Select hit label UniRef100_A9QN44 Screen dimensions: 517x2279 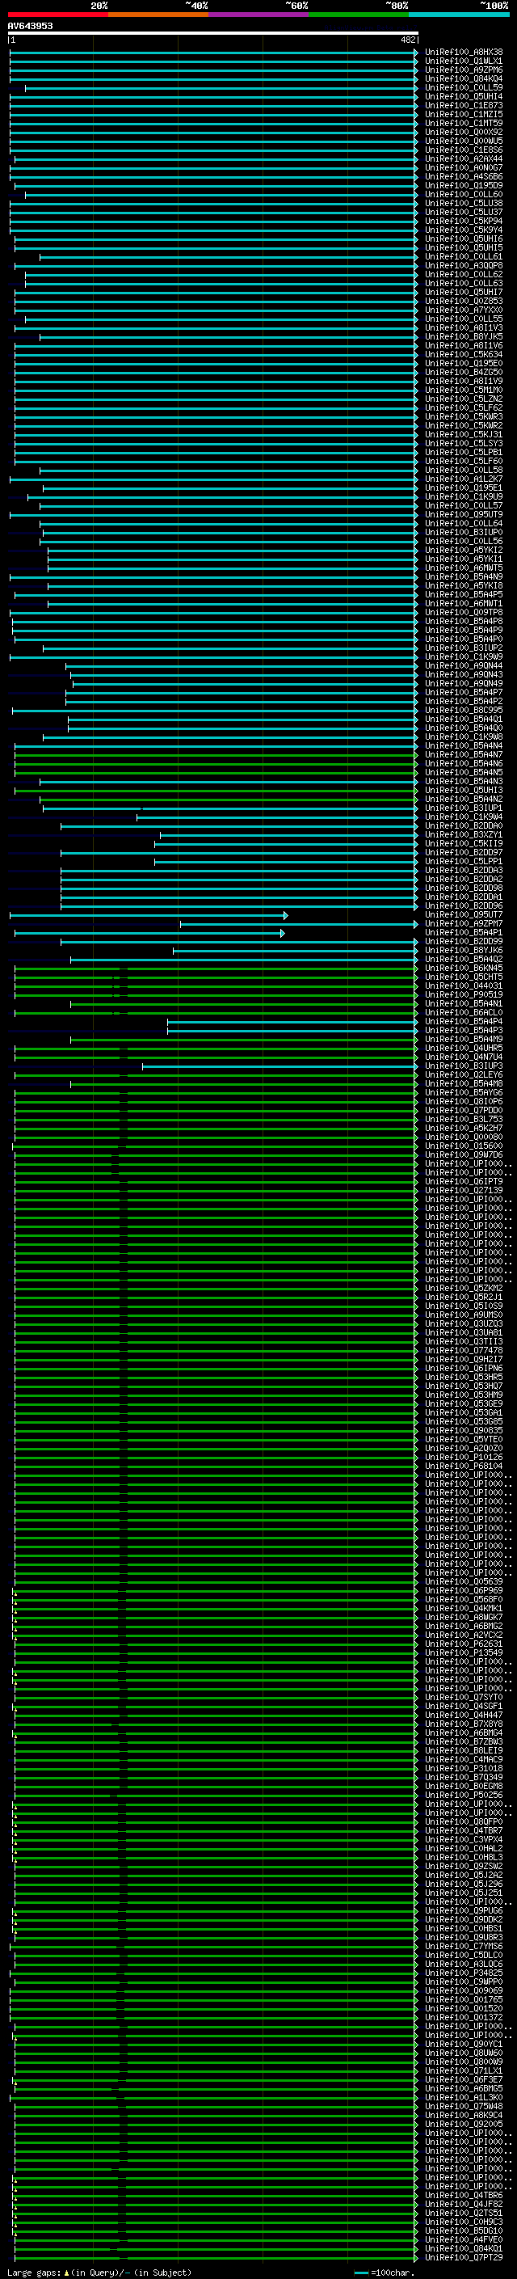click(x=464, y=665)
